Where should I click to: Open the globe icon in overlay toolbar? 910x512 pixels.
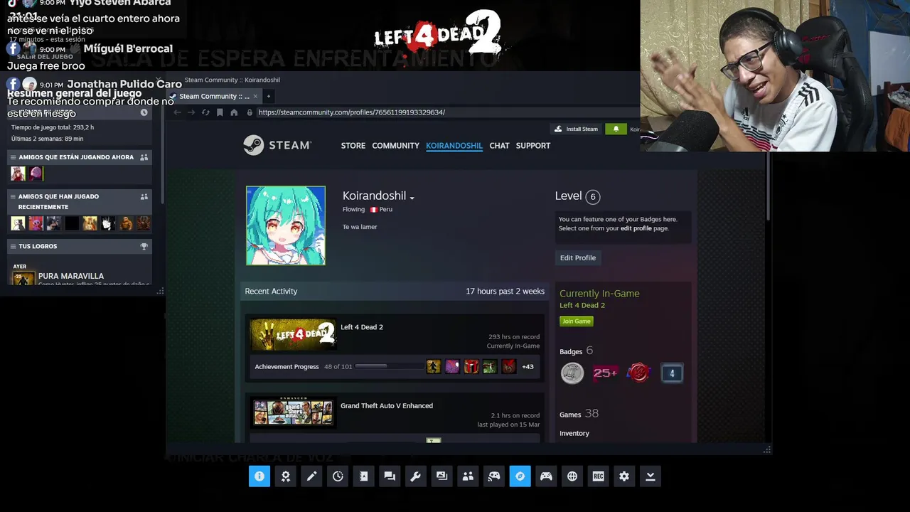pos(572,476)
